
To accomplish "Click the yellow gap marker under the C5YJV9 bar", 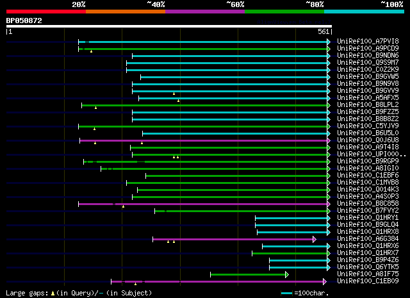I will (94, 129).
